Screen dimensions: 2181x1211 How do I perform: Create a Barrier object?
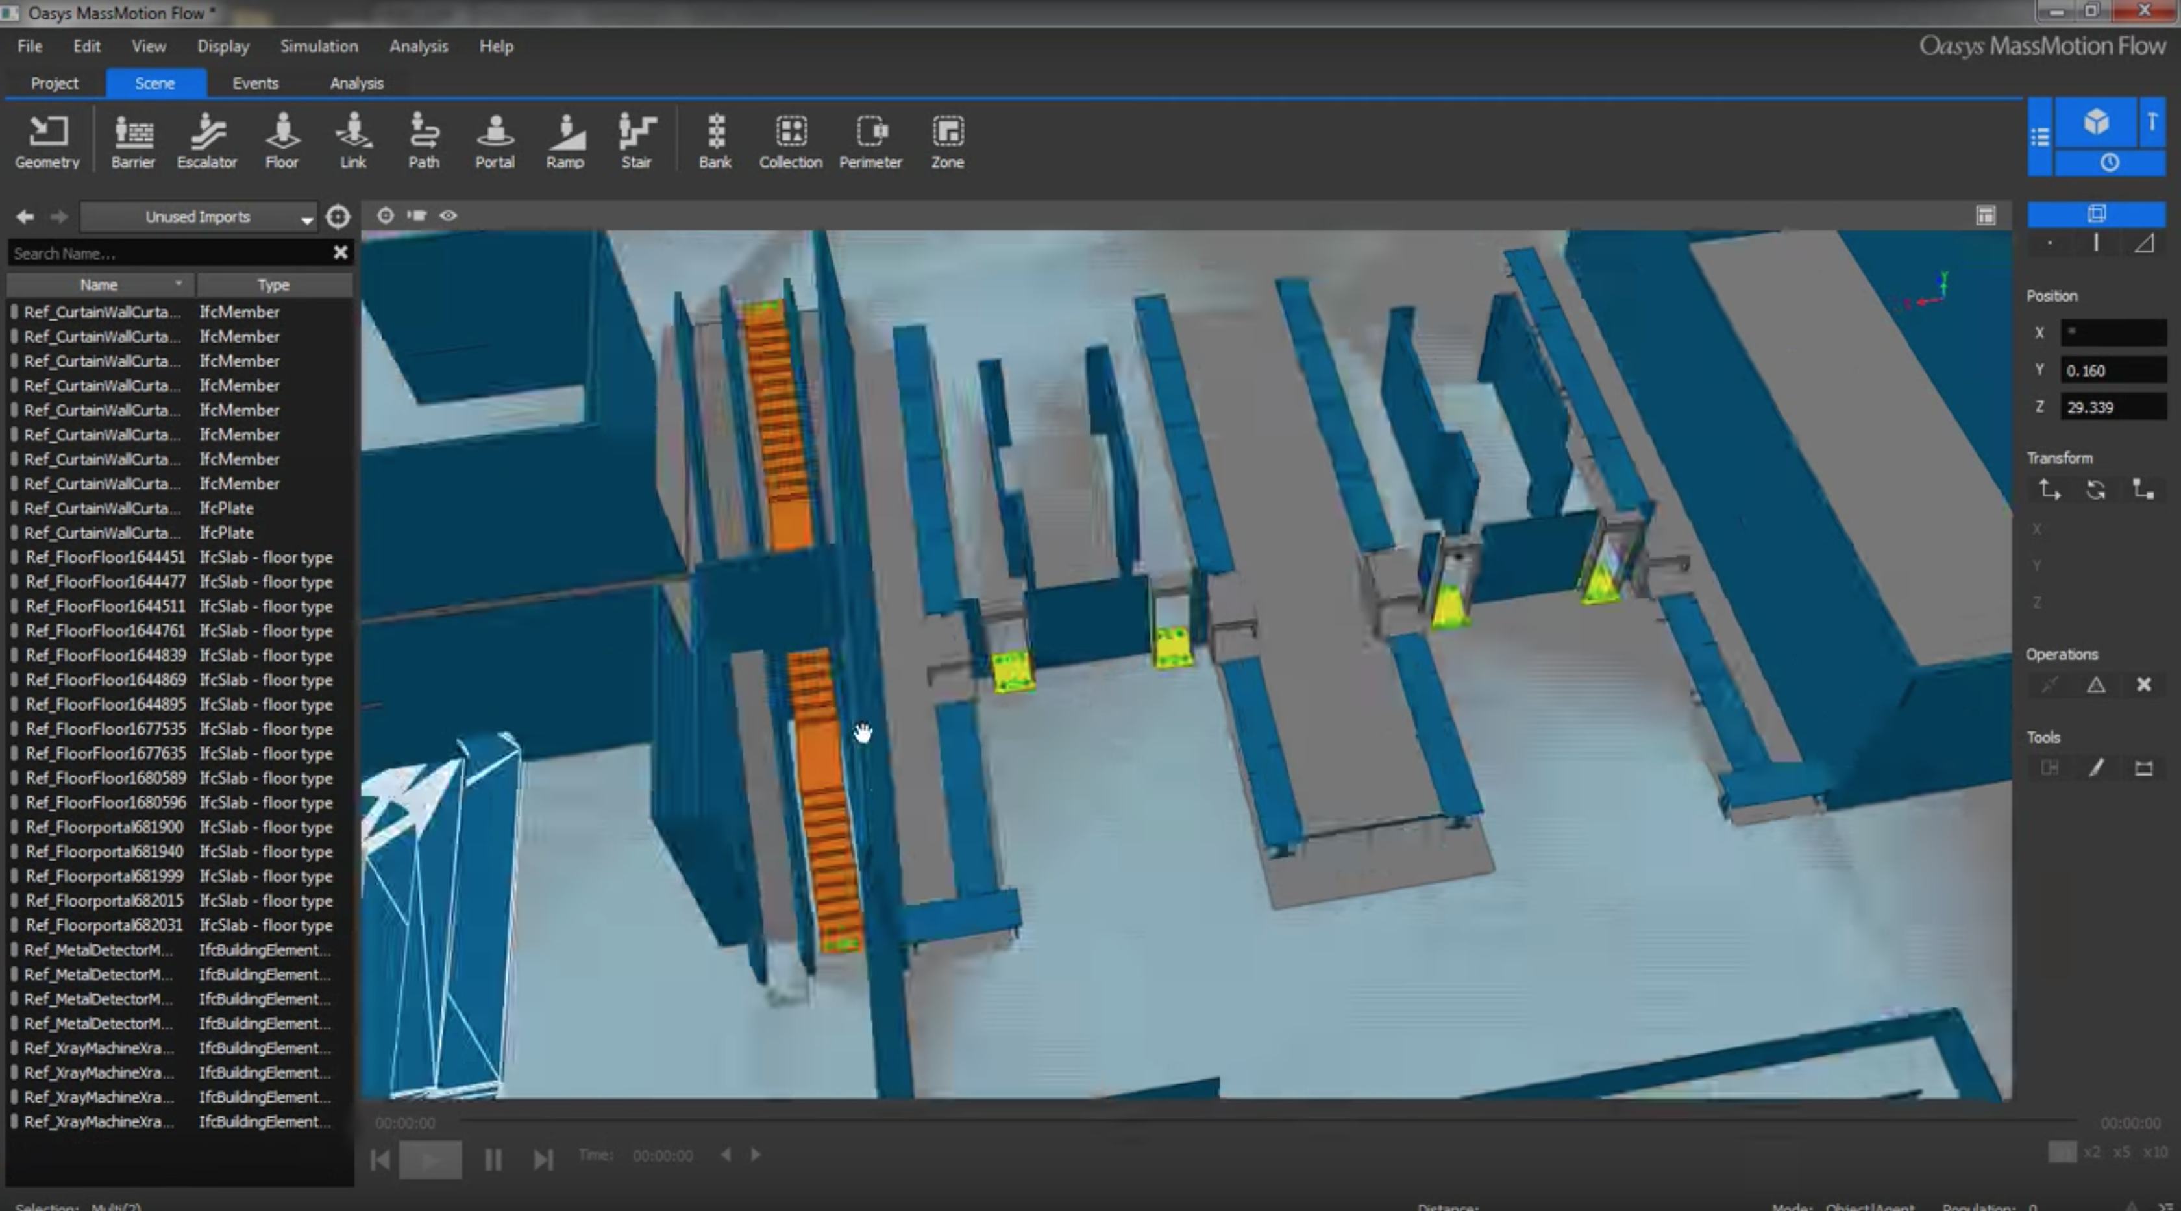[x=133, y=142]
